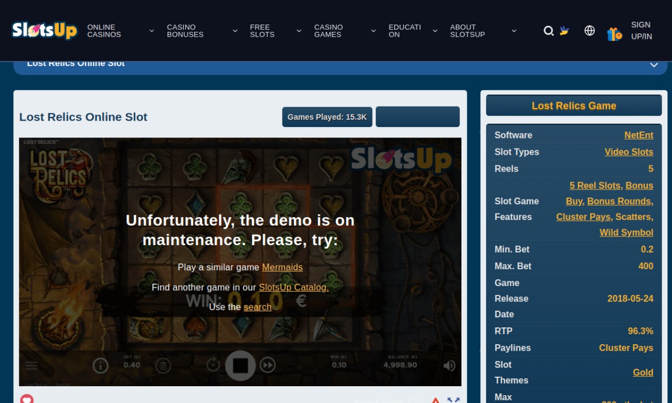
Task: Click the heart favorite icon below the game
Action: 27,399
